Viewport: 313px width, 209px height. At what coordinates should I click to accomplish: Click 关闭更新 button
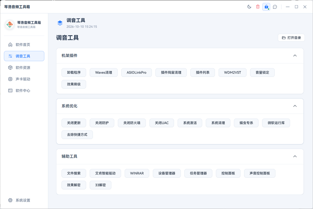tap(74, 123)
